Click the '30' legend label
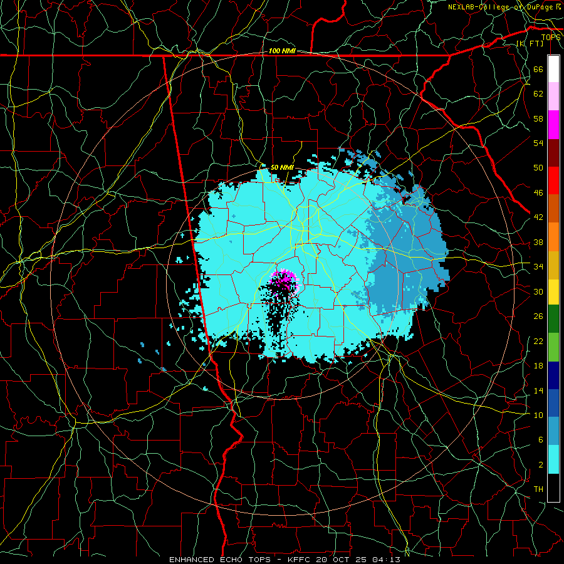 click(x=538, y=291)
